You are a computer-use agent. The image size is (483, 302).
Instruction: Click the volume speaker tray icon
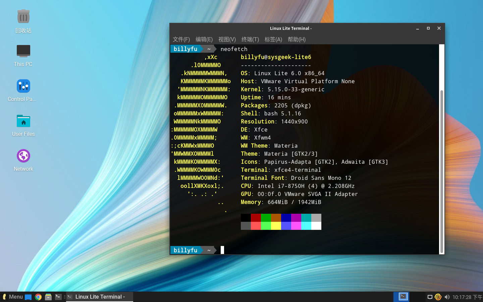pyautogui.click(x=447, y=297)
